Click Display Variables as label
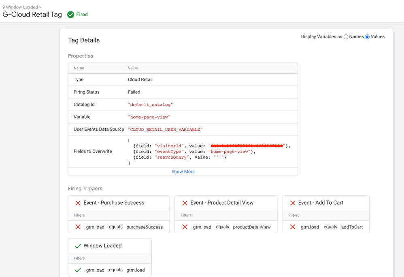The height and width of the screenshot is (277, 404). pyautogui.click(x=321, y=36)
